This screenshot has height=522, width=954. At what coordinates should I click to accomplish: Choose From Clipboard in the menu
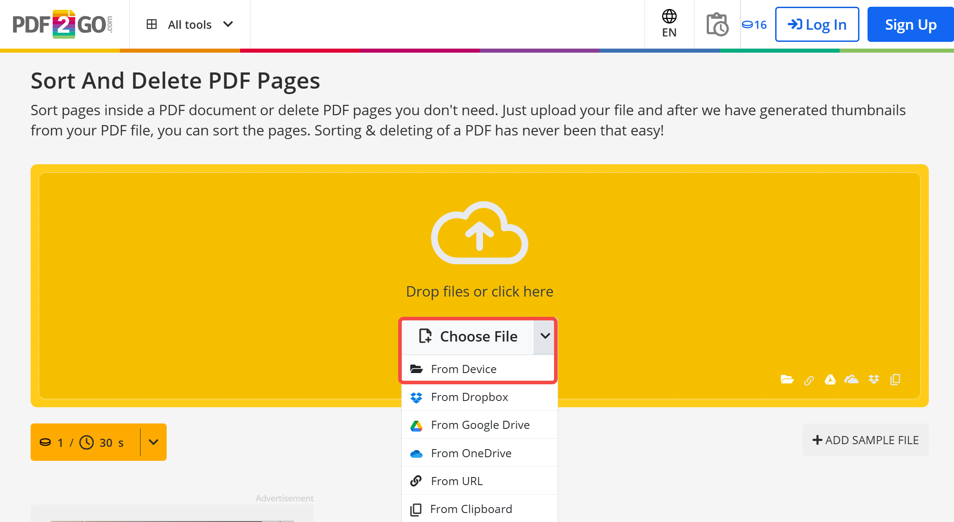471,508
